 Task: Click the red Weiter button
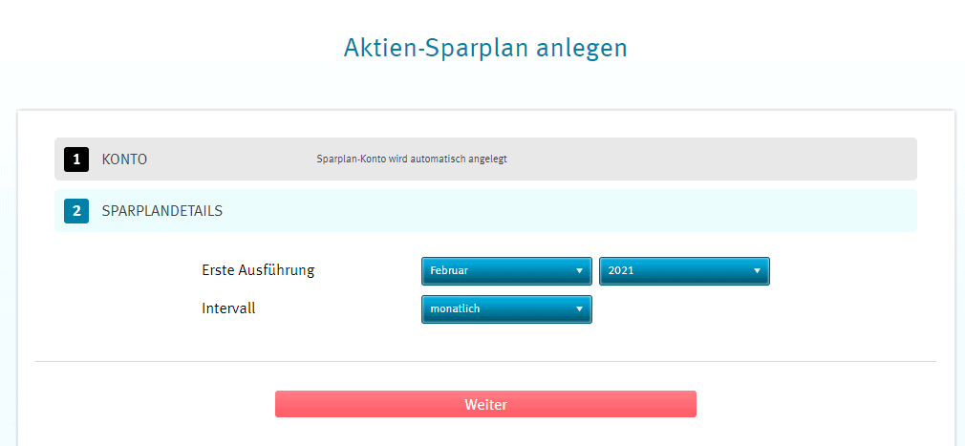point(485,404)
